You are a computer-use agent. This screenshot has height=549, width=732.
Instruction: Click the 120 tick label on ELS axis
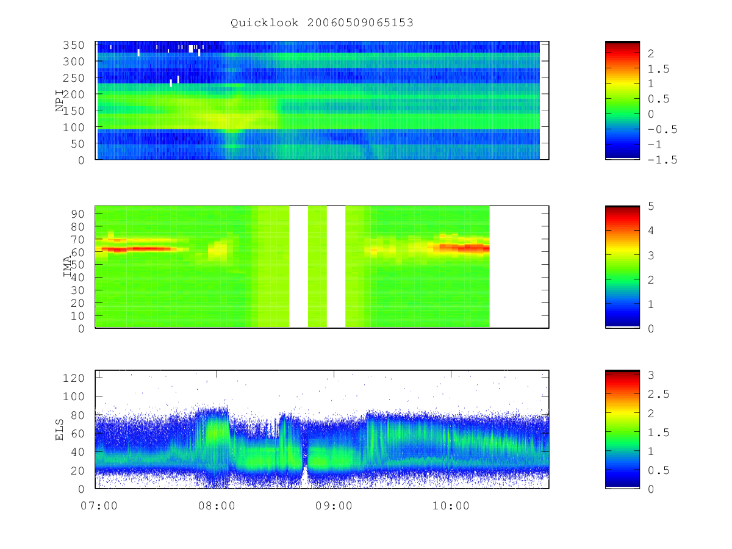75,378
